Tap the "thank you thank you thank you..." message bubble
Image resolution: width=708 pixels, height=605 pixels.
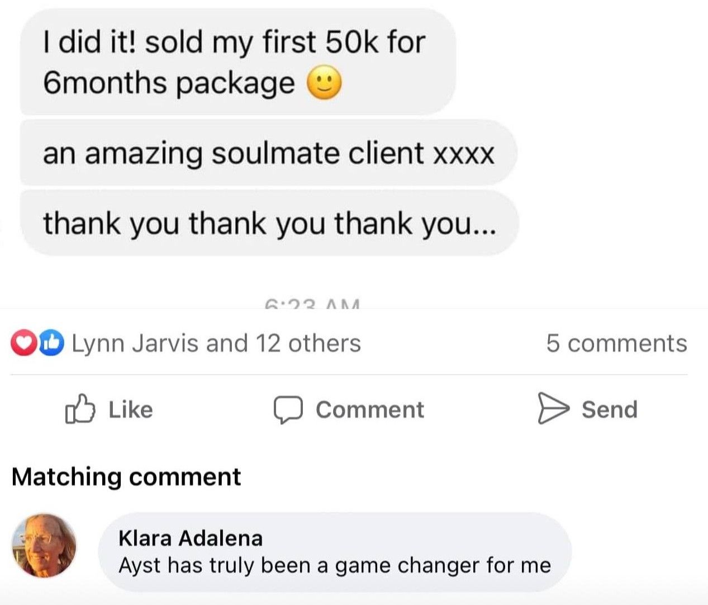tap(268, 224)
